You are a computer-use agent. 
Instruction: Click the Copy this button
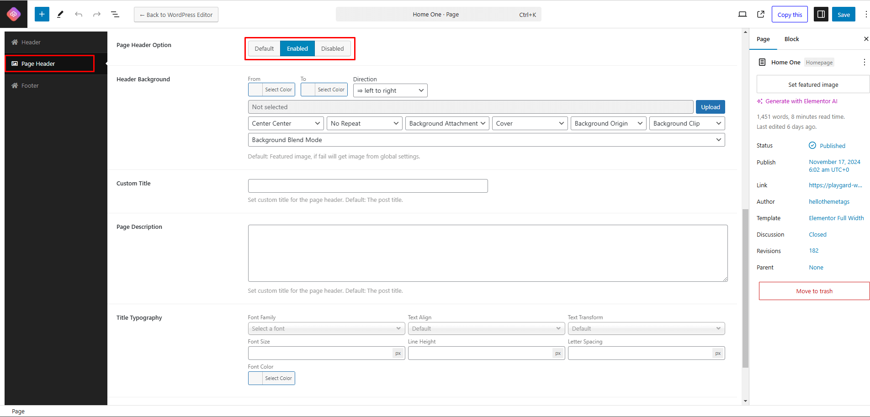click(790, 15)
